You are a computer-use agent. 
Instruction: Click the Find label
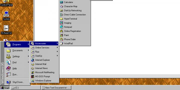tap(14, 62)
